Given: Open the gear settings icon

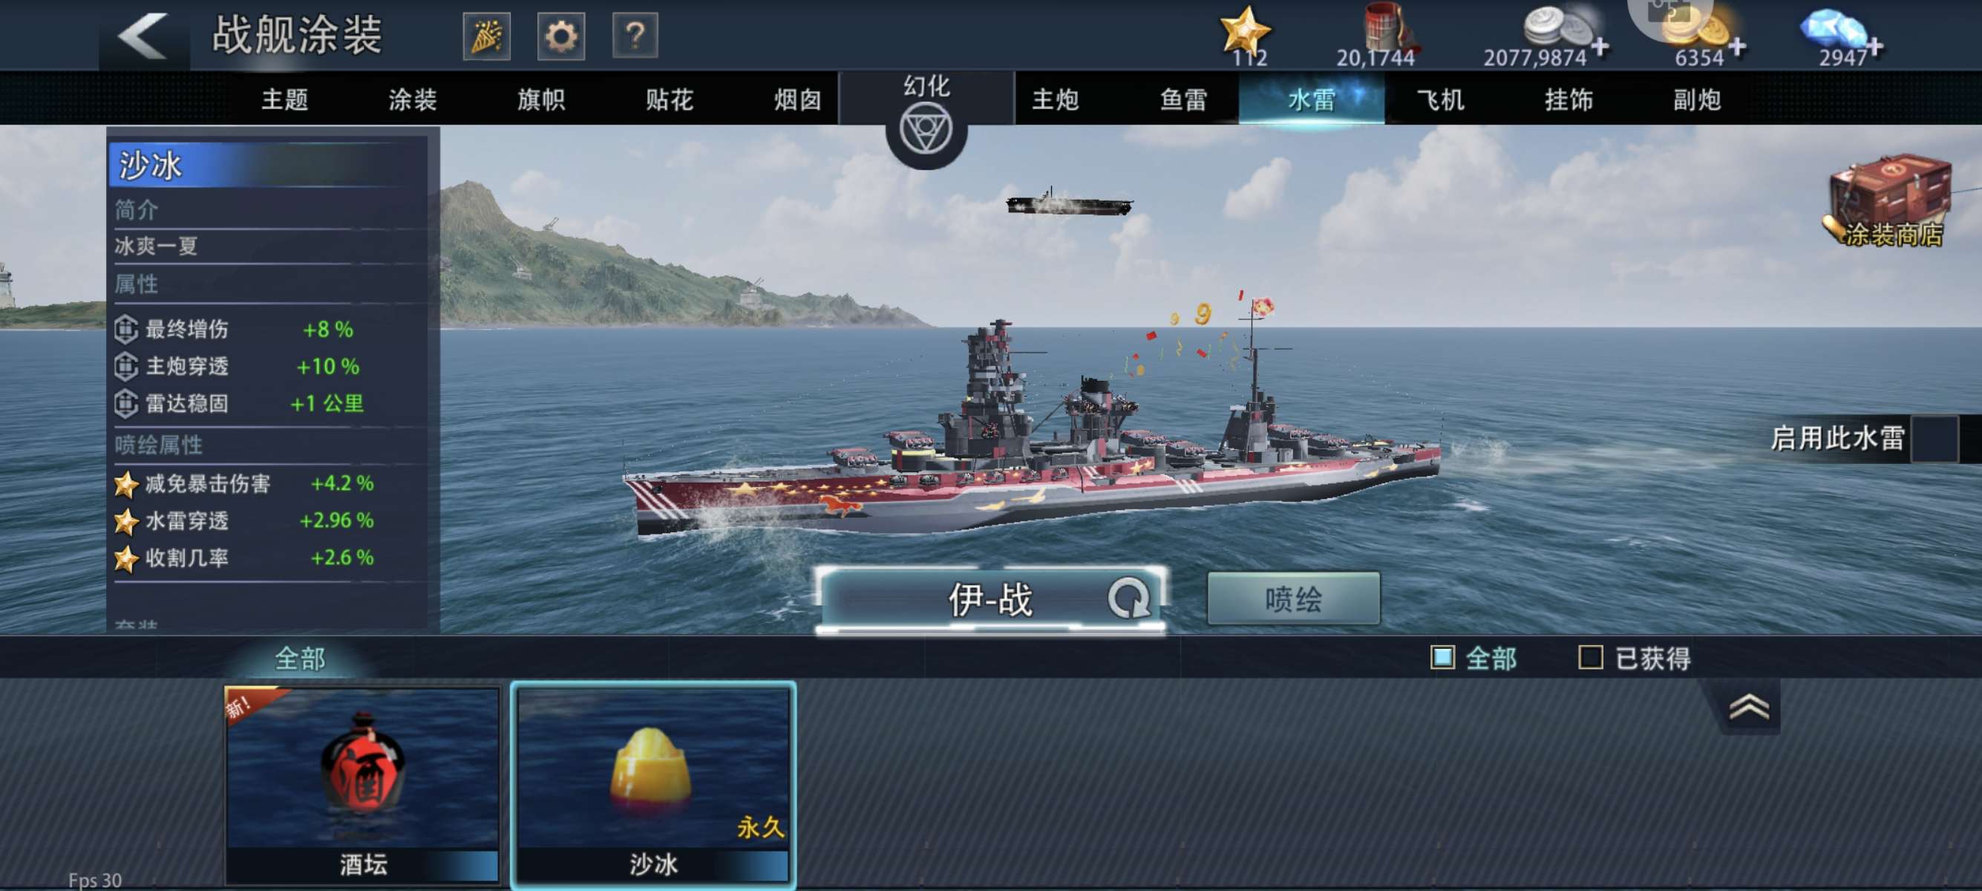Looking at the screenshot, I should [561, 36].
